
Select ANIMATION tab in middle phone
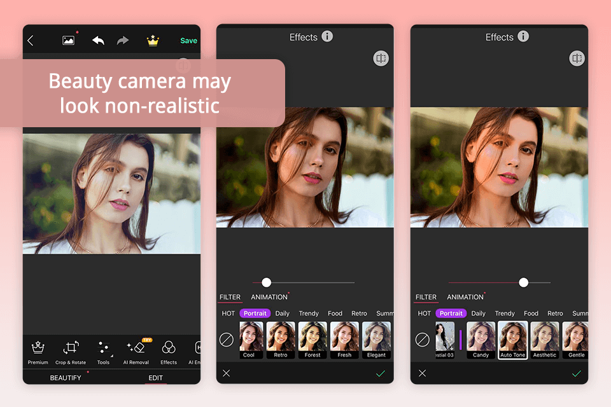click(x=269, y=297)
